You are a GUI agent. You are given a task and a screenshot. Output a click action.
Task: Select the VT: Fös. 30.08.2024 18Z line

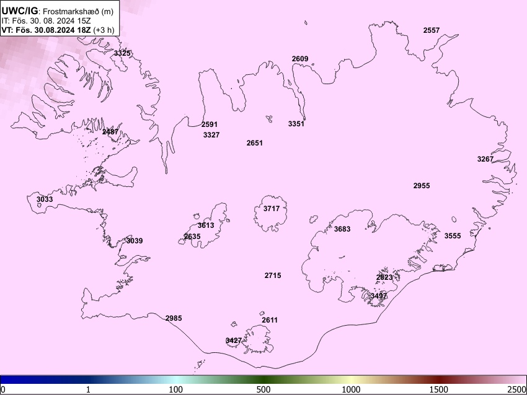click(x=58, y=30)
